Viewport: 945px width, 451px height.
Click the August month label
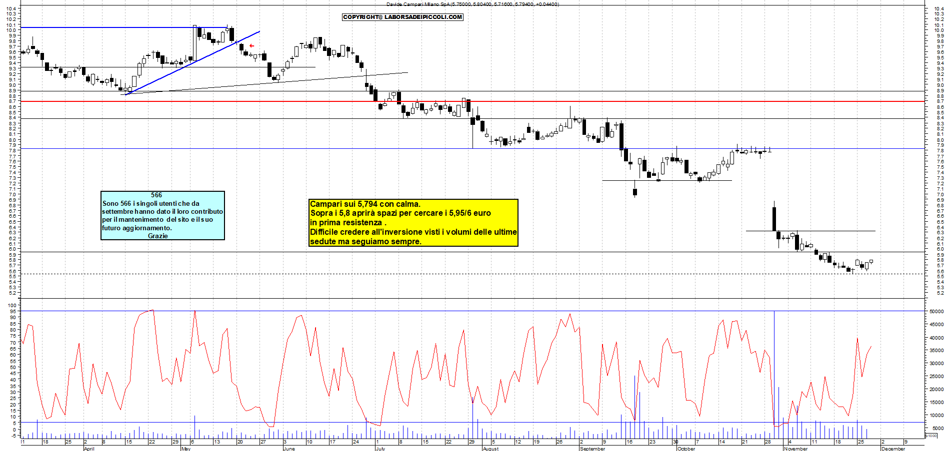pos(490,449)
